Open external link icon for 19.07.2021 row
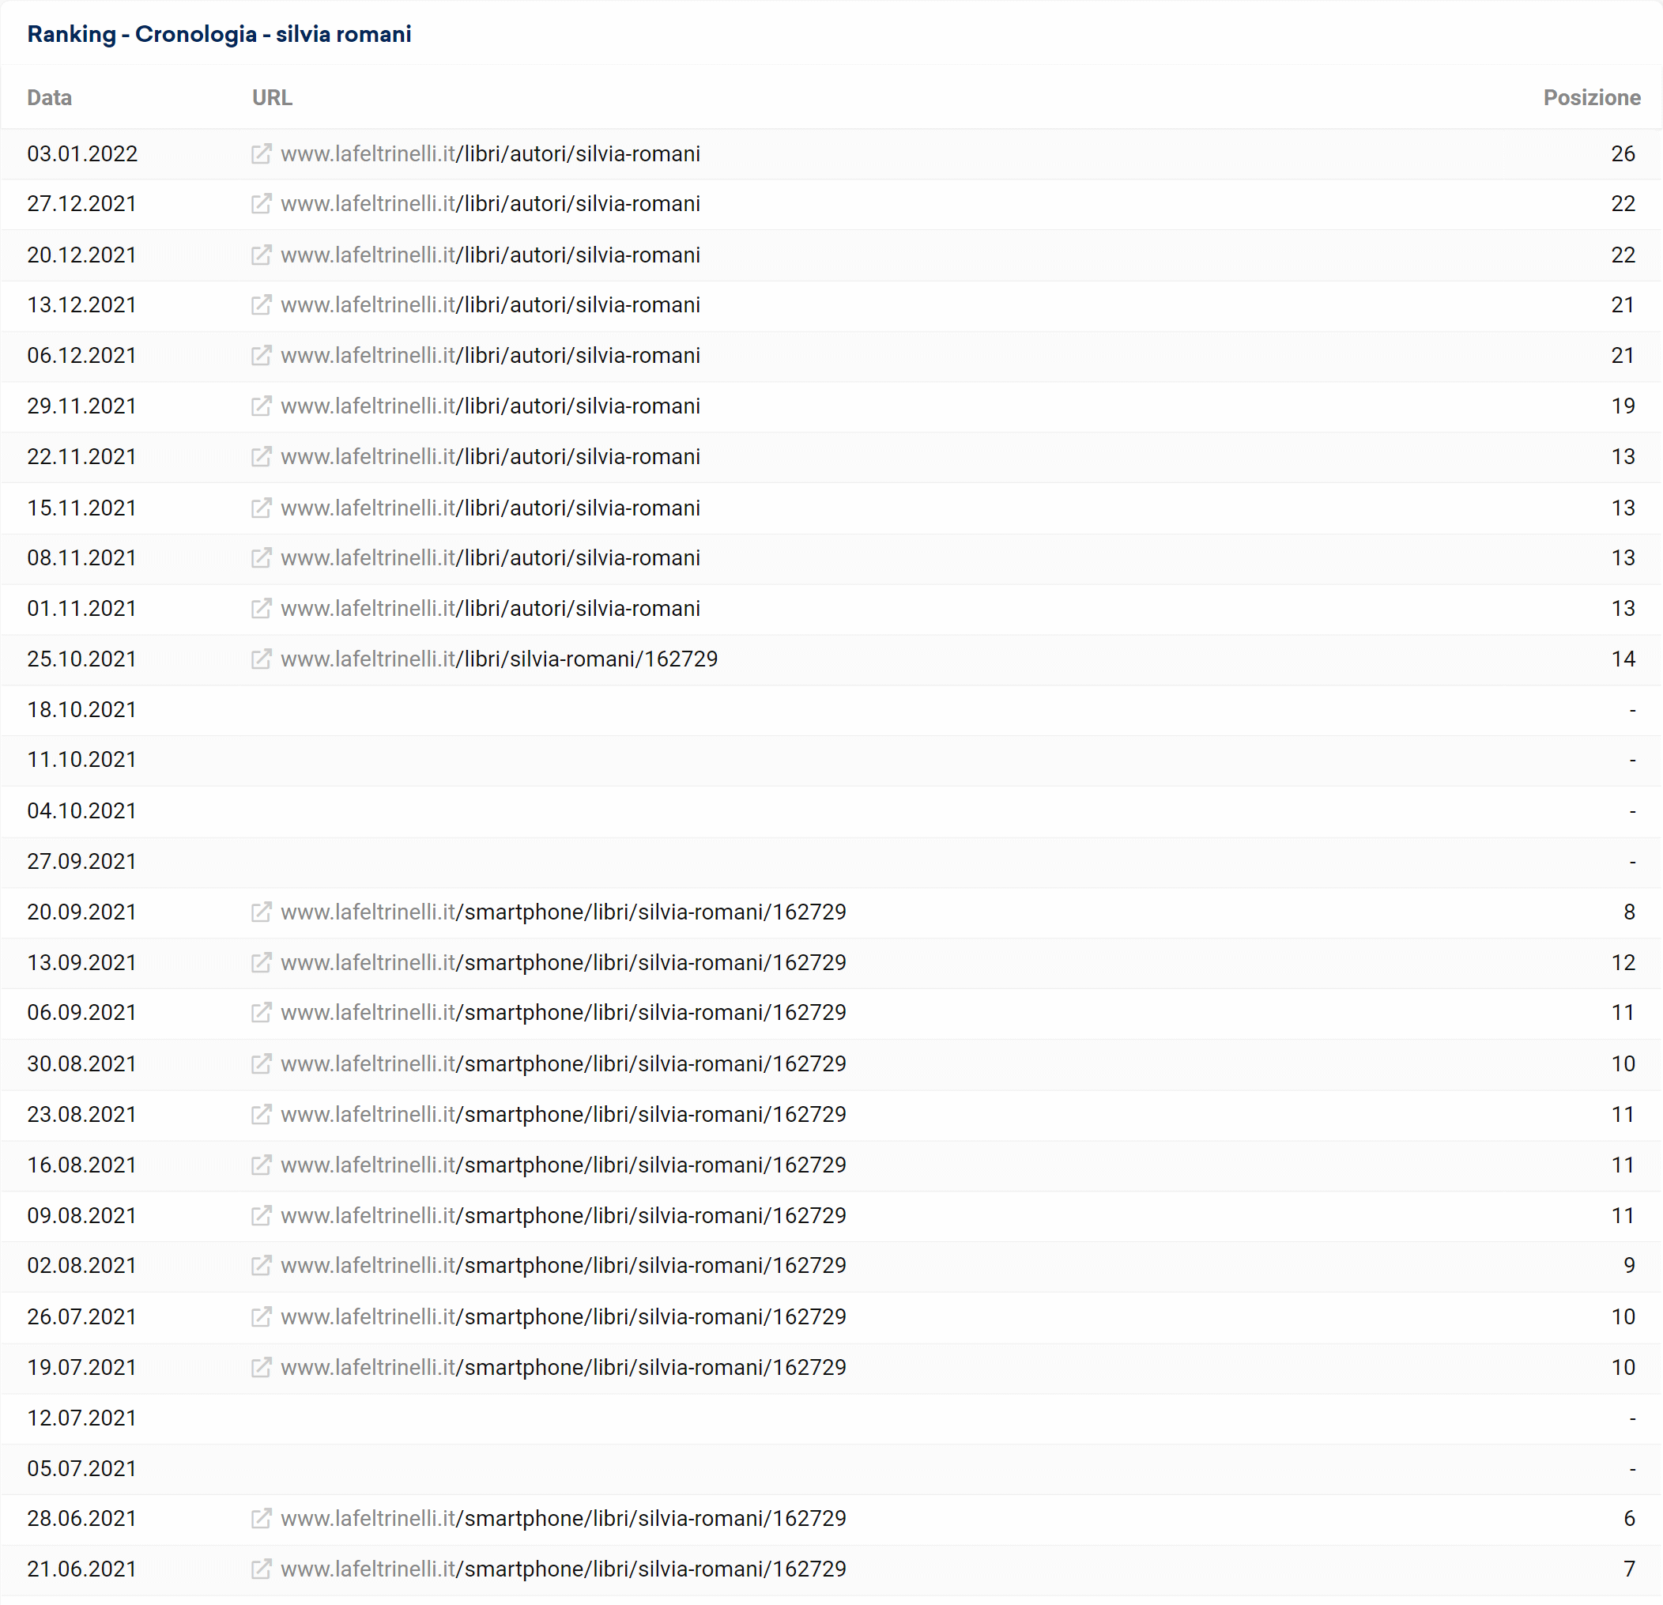 [262, 1367]
